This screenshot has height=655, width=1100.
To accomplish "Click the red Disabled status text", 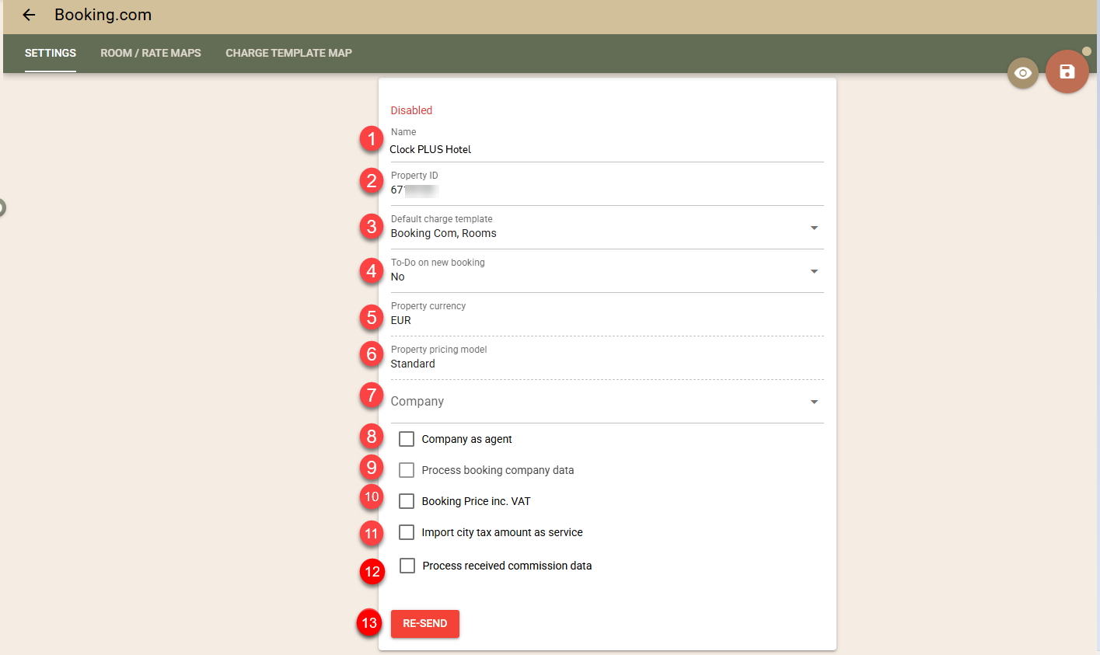I will tap(411, 110).
